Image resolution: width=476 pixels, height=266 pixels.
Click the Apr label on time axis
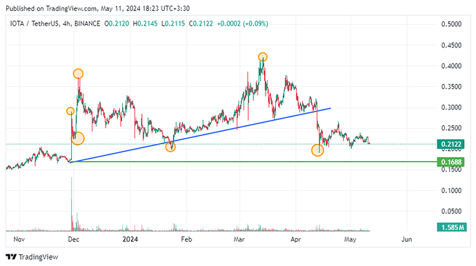pyautogui.click(x=296, y=239)
